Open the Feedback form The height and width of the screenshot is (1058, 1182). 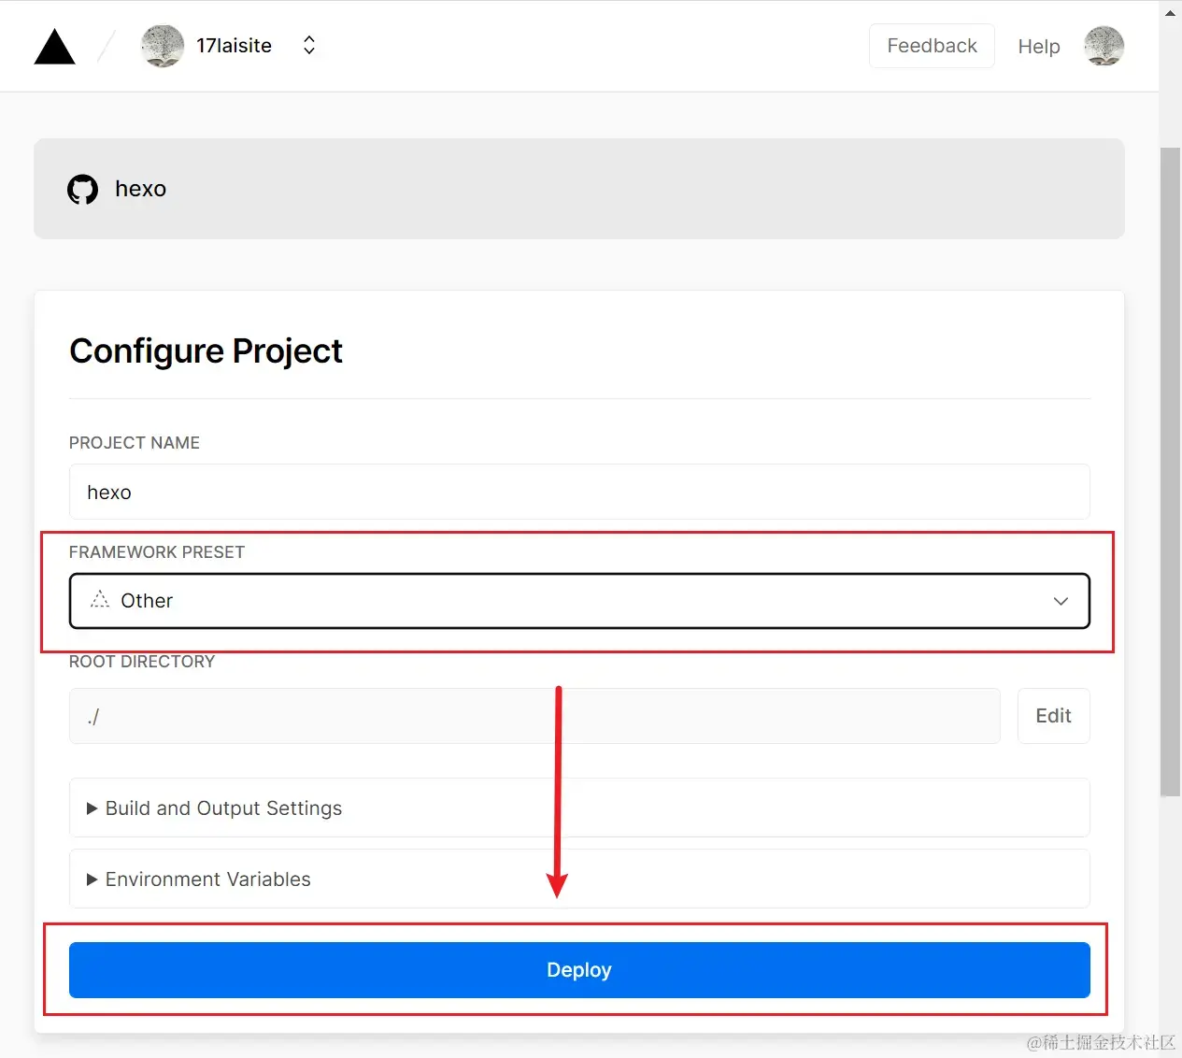click(932, 45)
